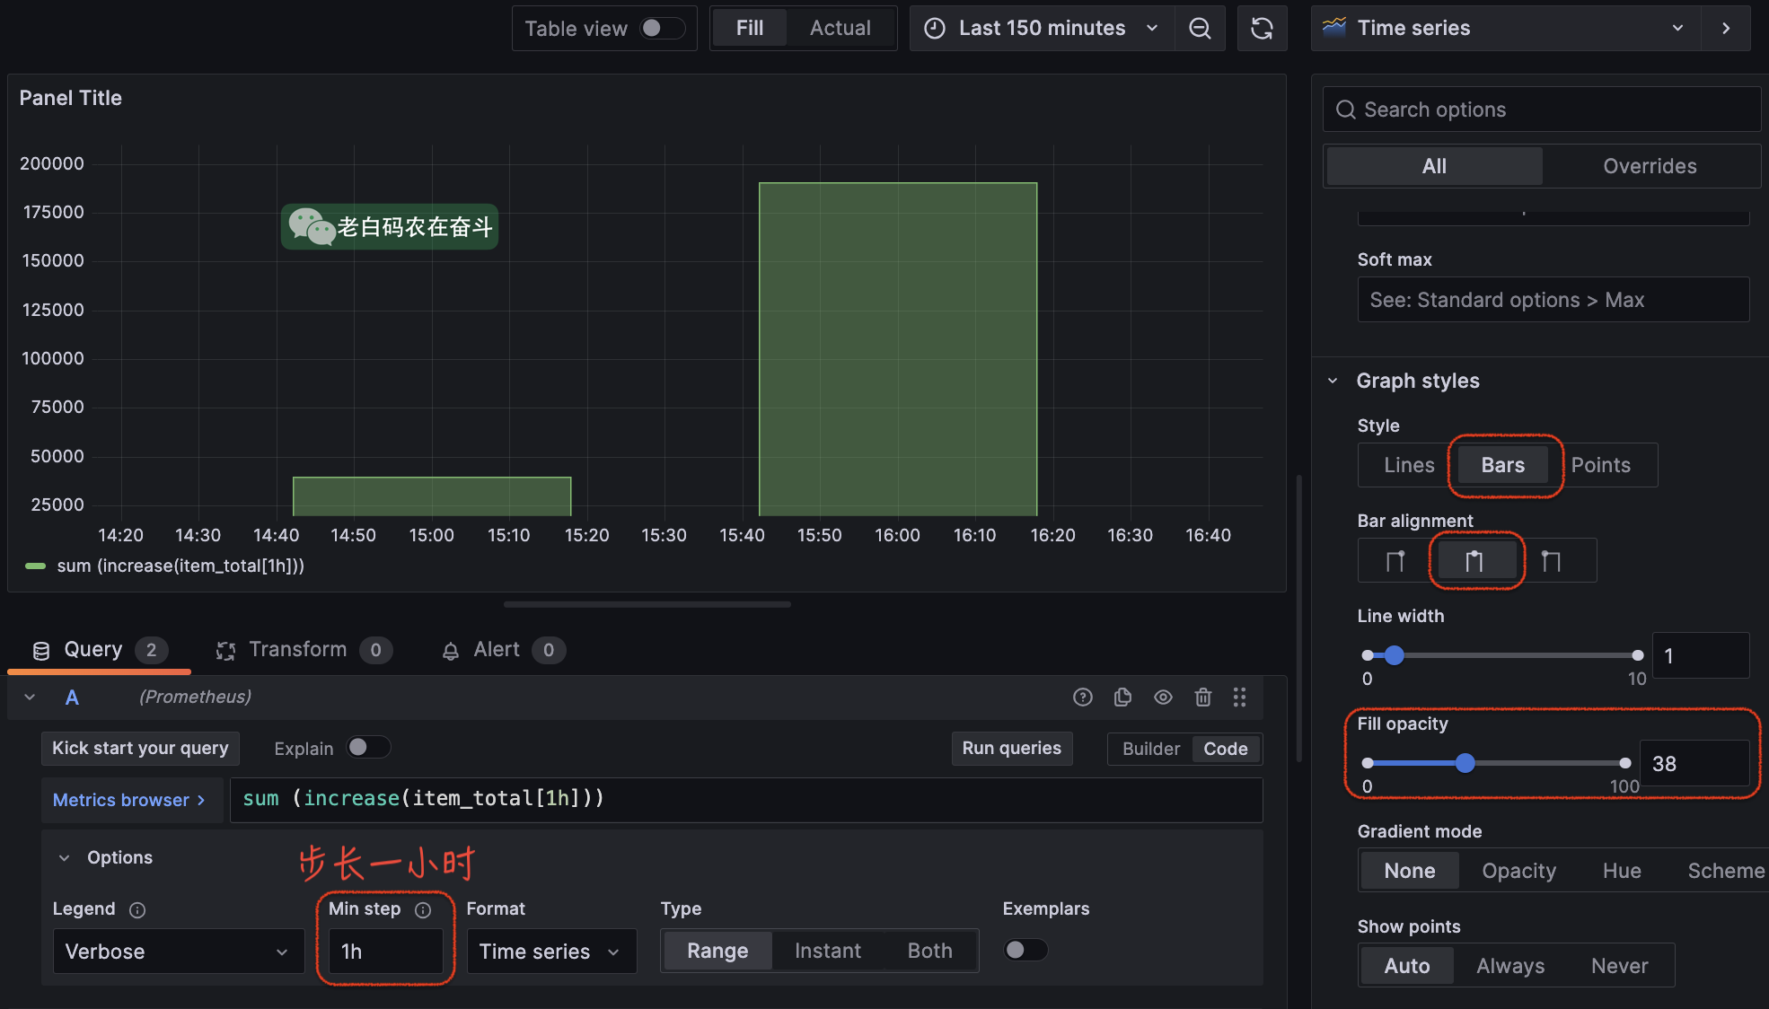Select the right bar alignment icon
Screen dimensions: 1769x1009
(1551, 561)
